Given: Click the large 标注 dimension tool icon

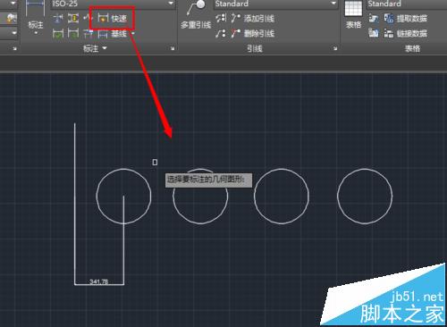Looking at the screenshot, I should [35, 8].
